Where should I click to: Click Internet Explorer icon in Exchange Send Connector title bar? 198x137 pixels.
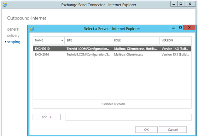5,5
